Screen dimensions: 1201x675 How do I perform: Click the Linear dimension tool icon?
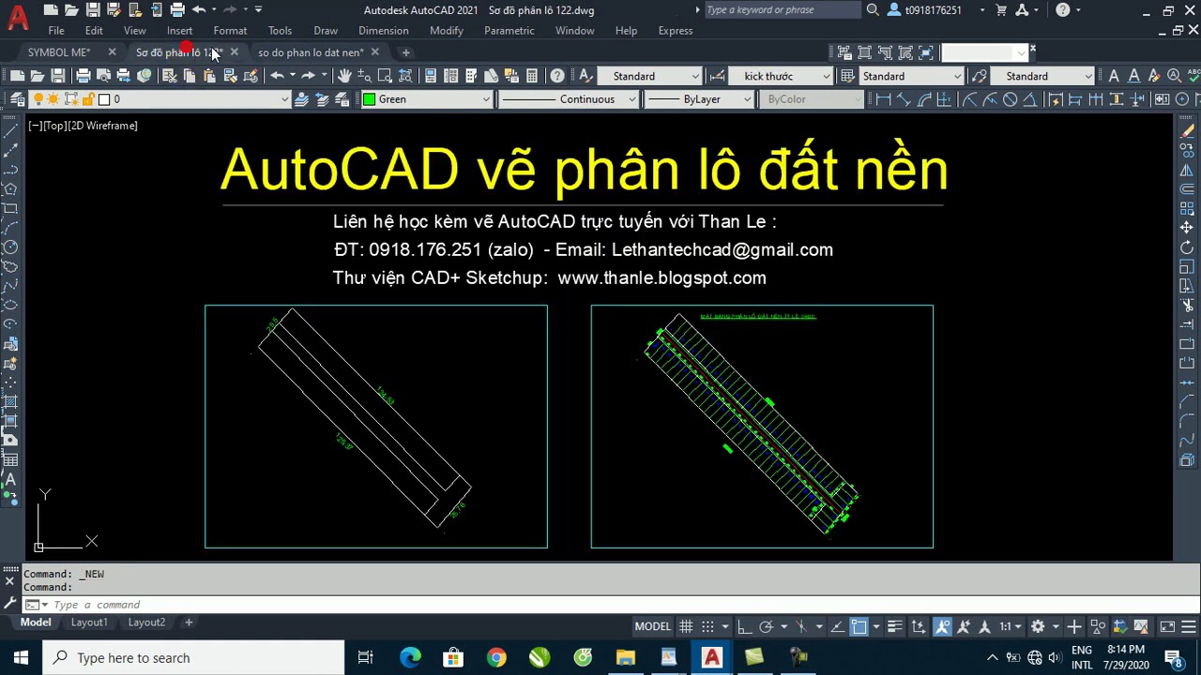point(883,99)
